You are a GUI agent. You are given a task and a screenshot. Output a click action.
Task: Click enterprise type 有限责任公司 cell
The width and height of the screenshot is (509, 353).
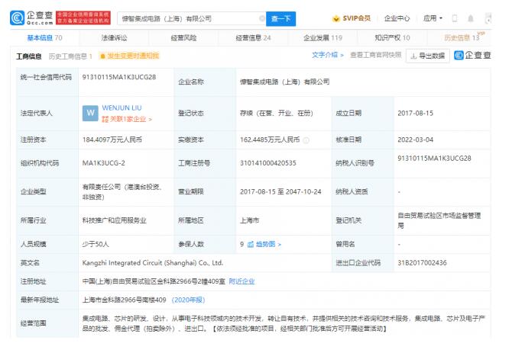[x=122, y=191]
